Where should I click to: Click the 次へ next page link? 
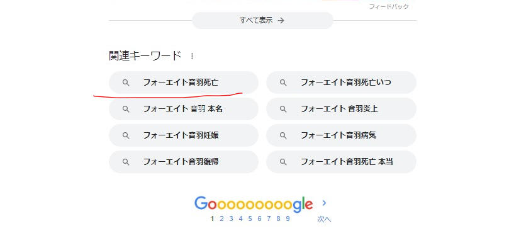pos(324,219)
